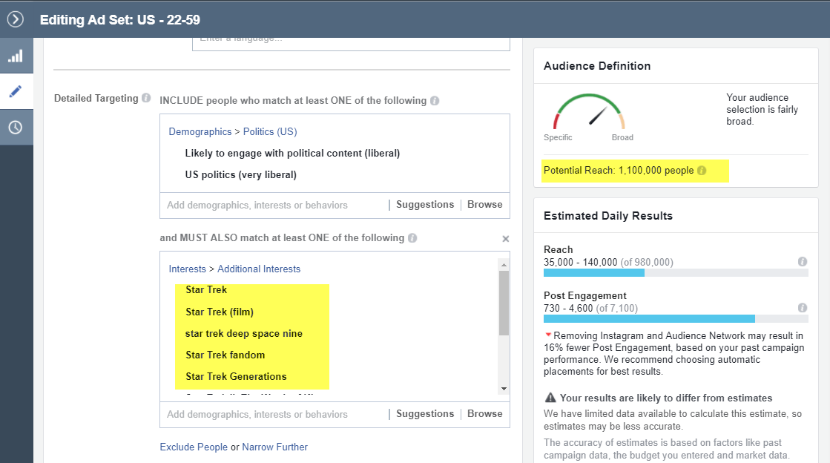
Task: Select the Star Trek Generations interest
Action: tap(236, 377)
